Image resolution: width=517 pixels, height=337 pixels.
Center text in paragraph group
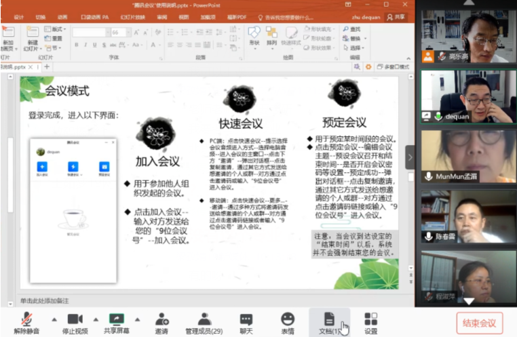(x=180, y=45)
